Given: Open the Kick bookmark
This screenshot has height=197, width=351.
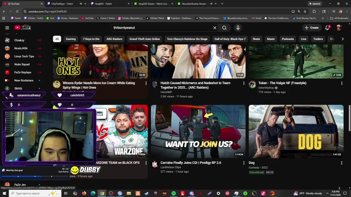Looking at the screenshot, I should pos(50,18).
